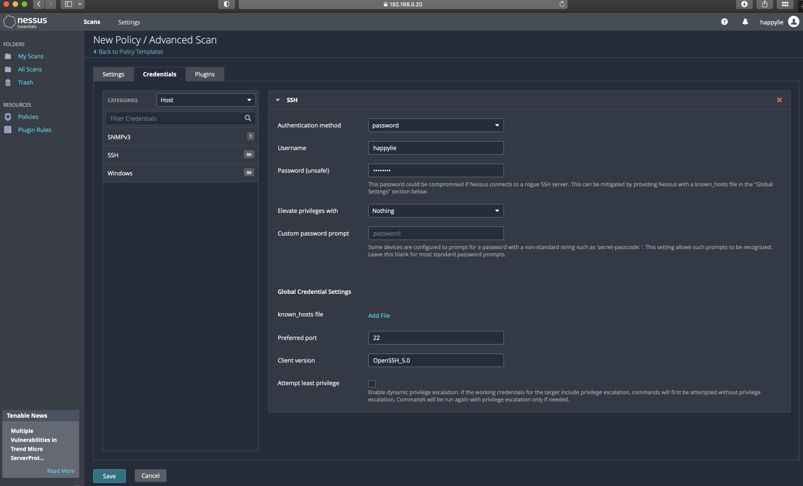803x486 pixels.
Task: Click the All Scans folder icon
Action: (8, 69)
